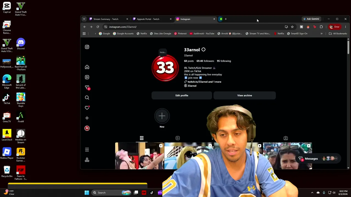Open Pinterest bookmark
The width and height of the screenshot is (351, 197).
tap(180, 34)
